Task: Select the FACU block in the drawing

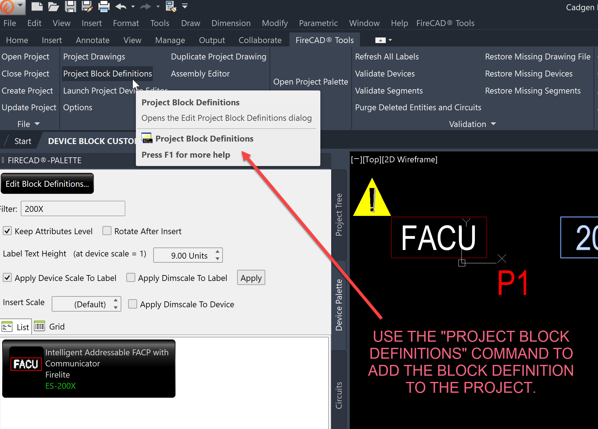Action: pos(439,237)
